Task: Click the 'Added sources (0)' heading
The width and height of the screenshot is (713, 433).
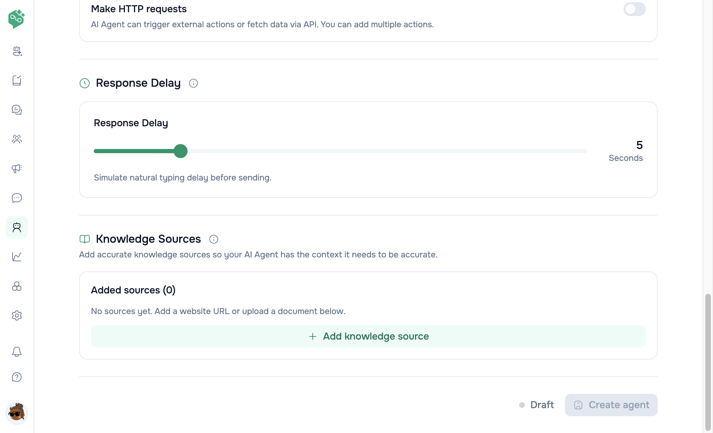Action: tap(133, 290)
